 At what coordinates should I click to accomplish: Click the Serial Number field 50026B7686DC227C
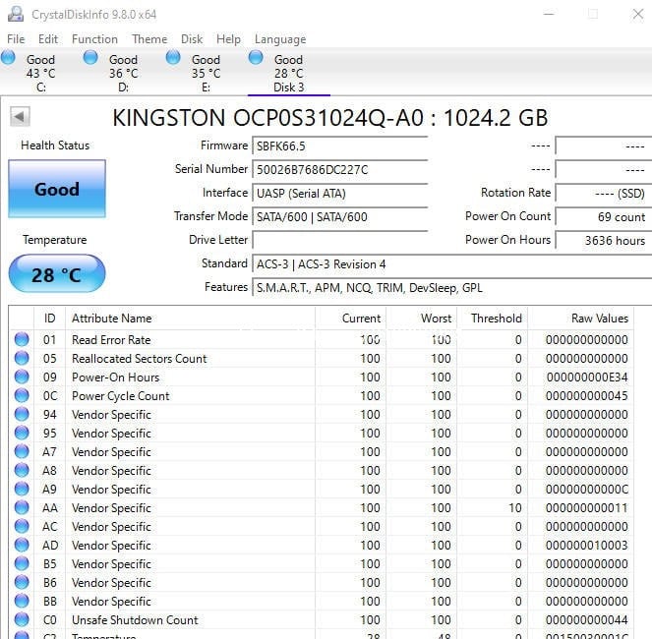pyautogui.click(x=339, y=170)
